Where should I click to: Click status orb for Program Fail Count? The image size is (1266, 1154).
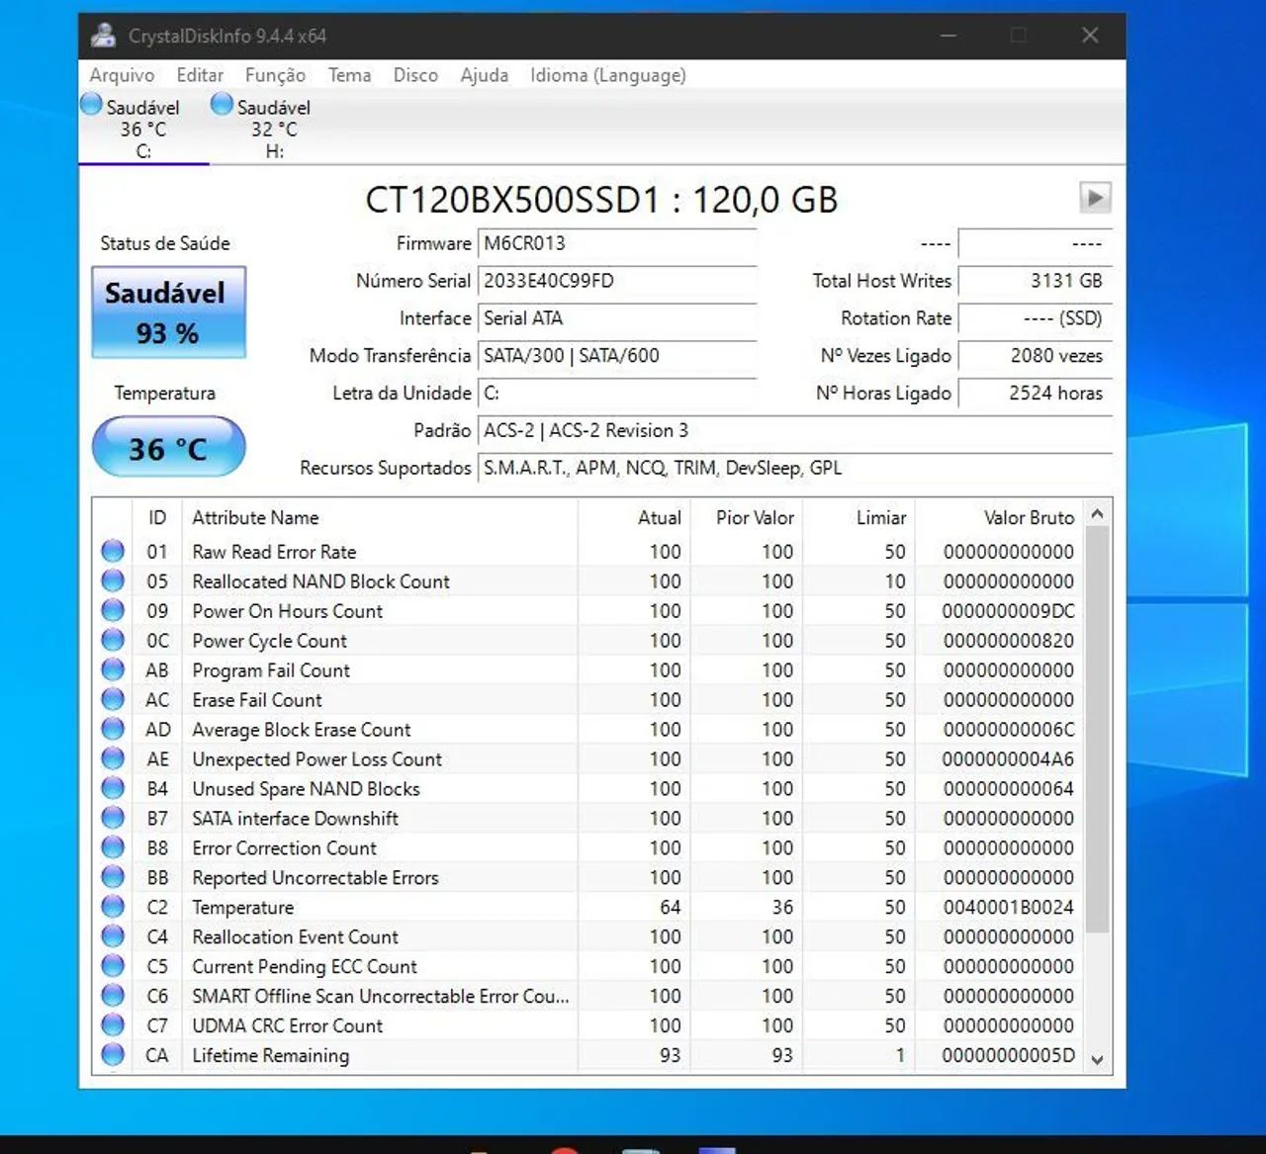click(x=113, y=669)
